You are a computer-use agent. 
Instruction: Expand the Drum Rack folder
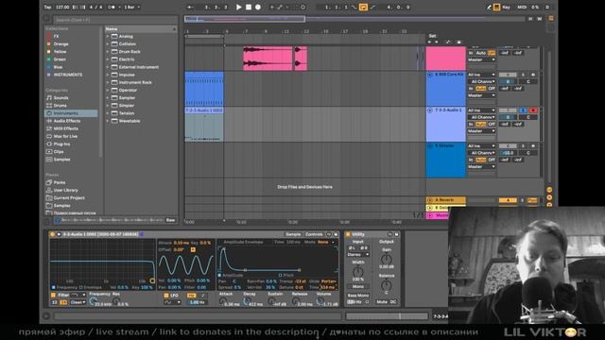(x=108, y=52)
